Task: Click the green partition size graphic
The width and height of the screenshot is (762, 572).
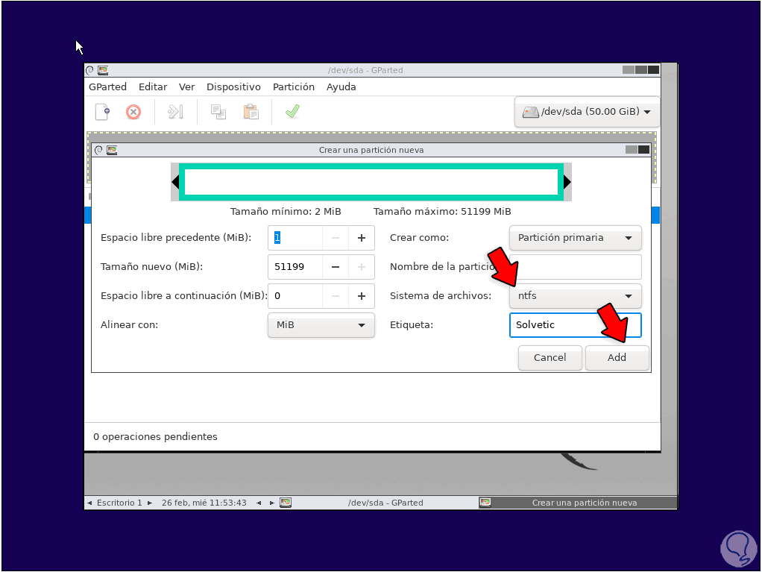Action: 371,182
